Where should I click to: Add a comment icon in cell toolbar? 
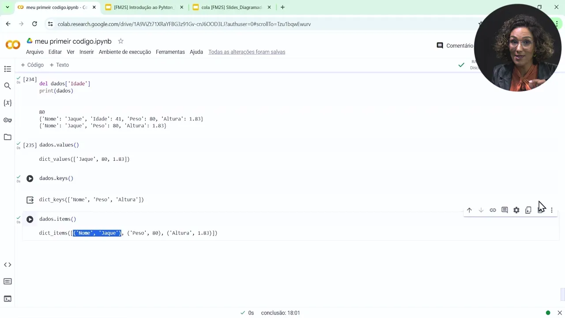click(505, 210)
